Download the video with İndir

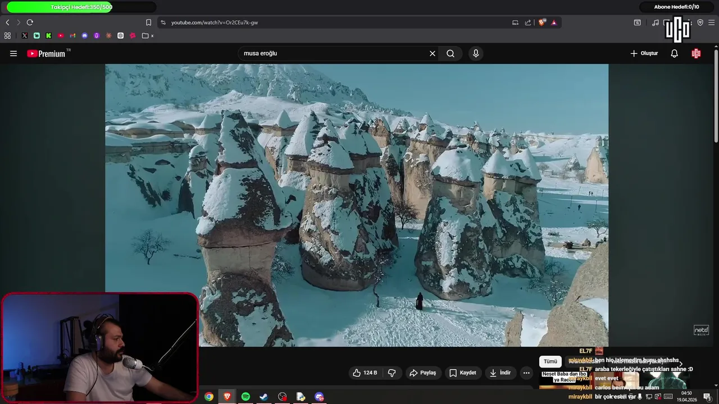click(500, 373)
